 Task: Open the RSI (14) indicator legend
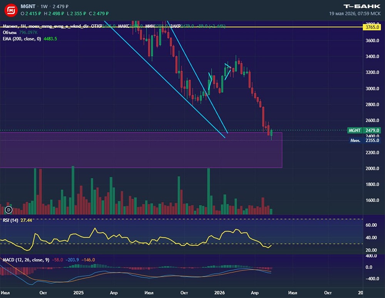(10, 220)
